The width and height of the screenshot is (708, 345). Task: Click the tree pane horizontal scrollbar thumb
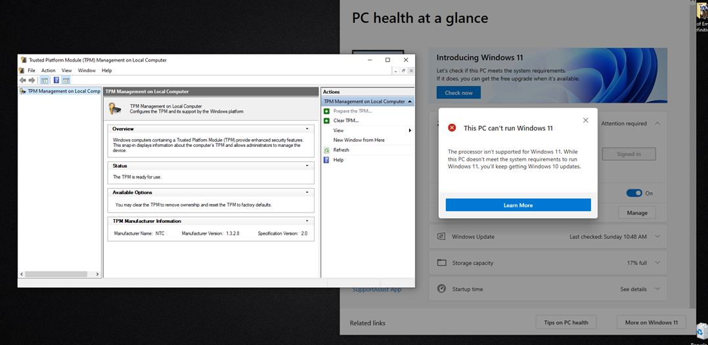pos(56,274)
